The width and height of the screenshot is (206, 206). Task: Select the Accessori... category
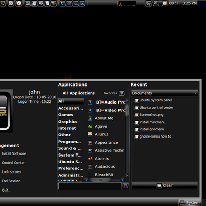71,108
